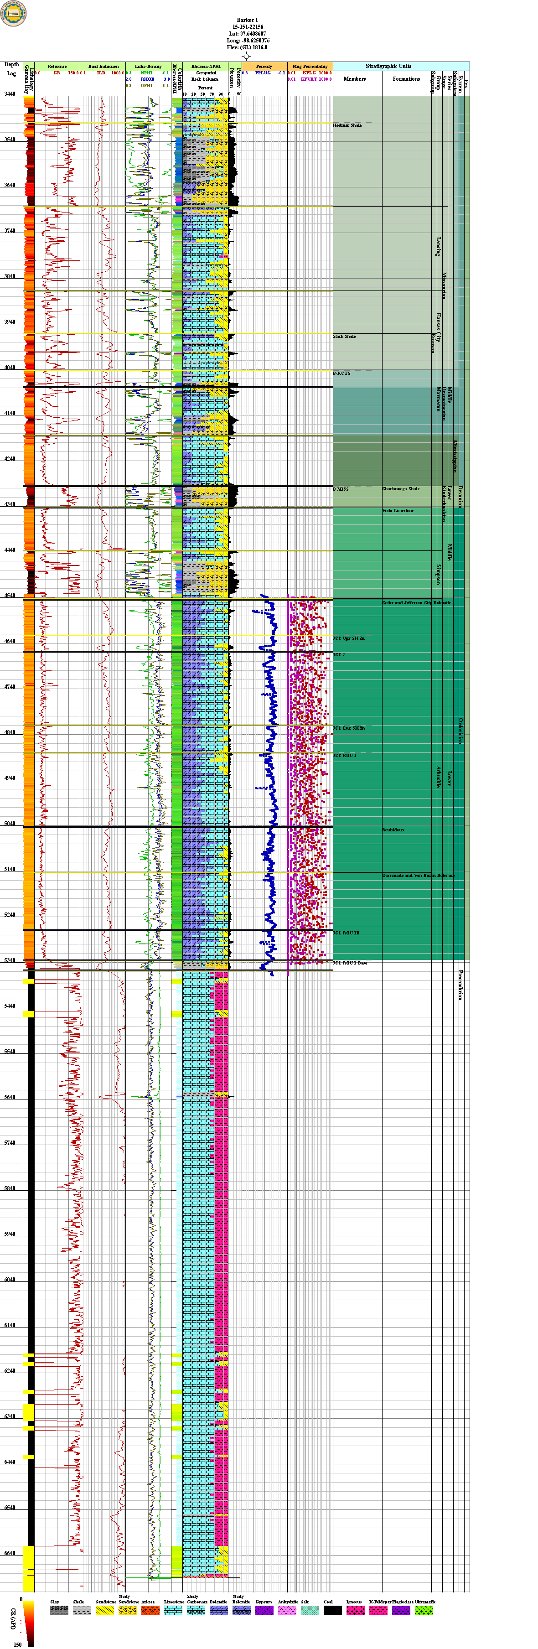Select the Limestone brick pattern legend icon

(x=173, y=1610)
